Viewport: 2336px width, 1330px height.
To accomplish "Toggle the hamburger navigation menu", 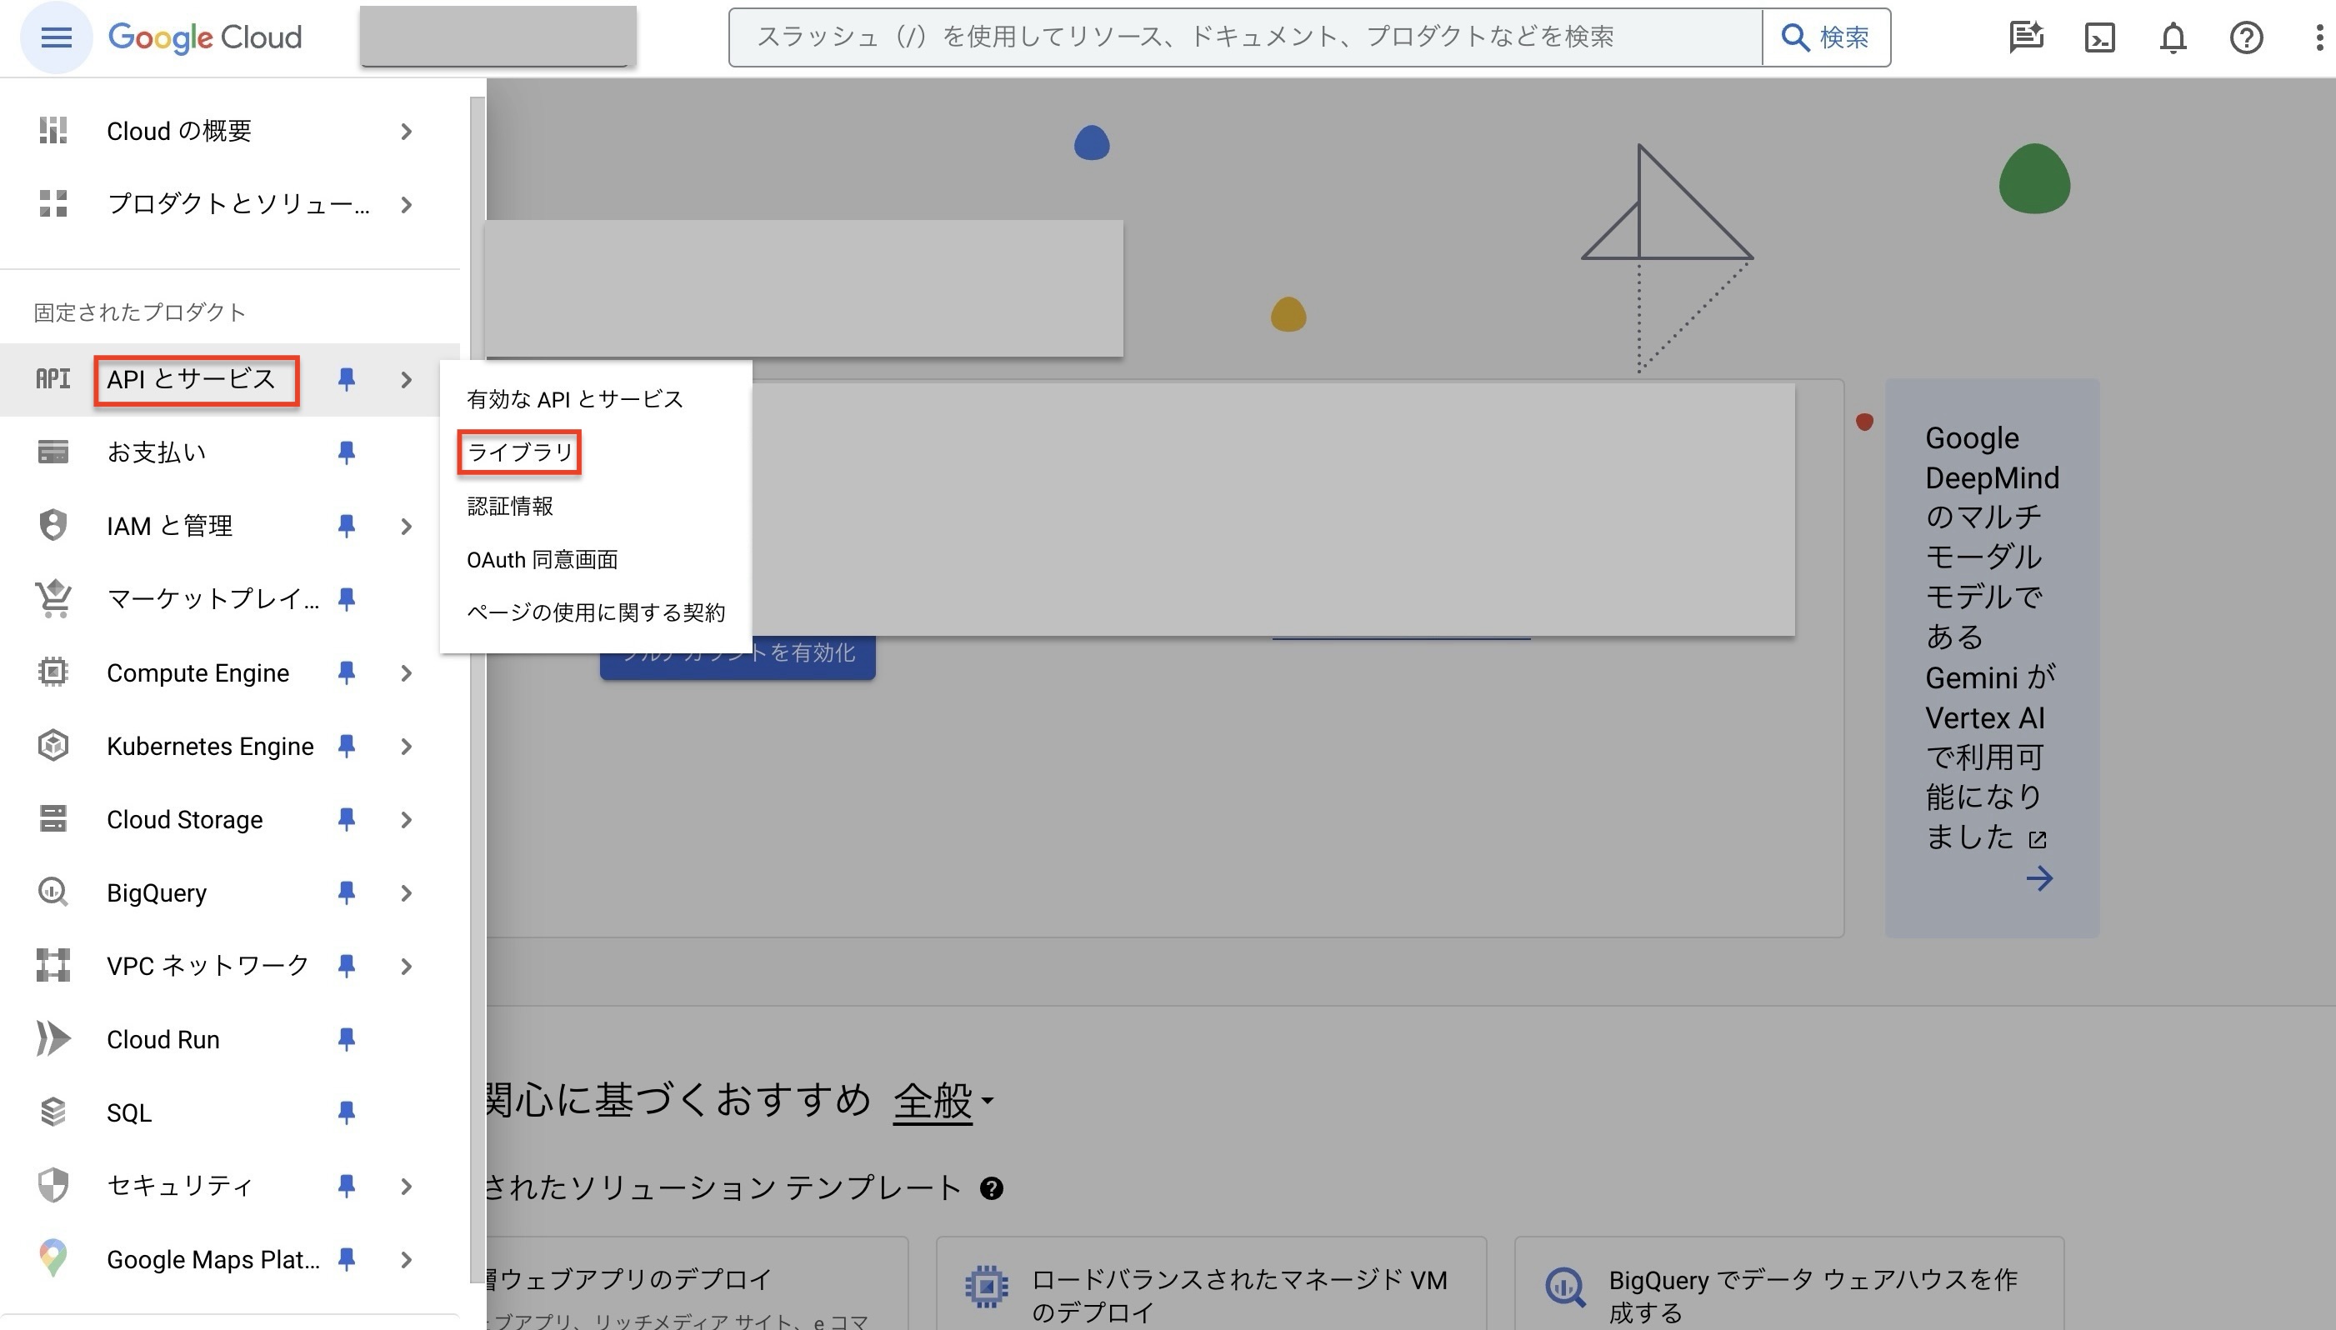I will (56, 37).
